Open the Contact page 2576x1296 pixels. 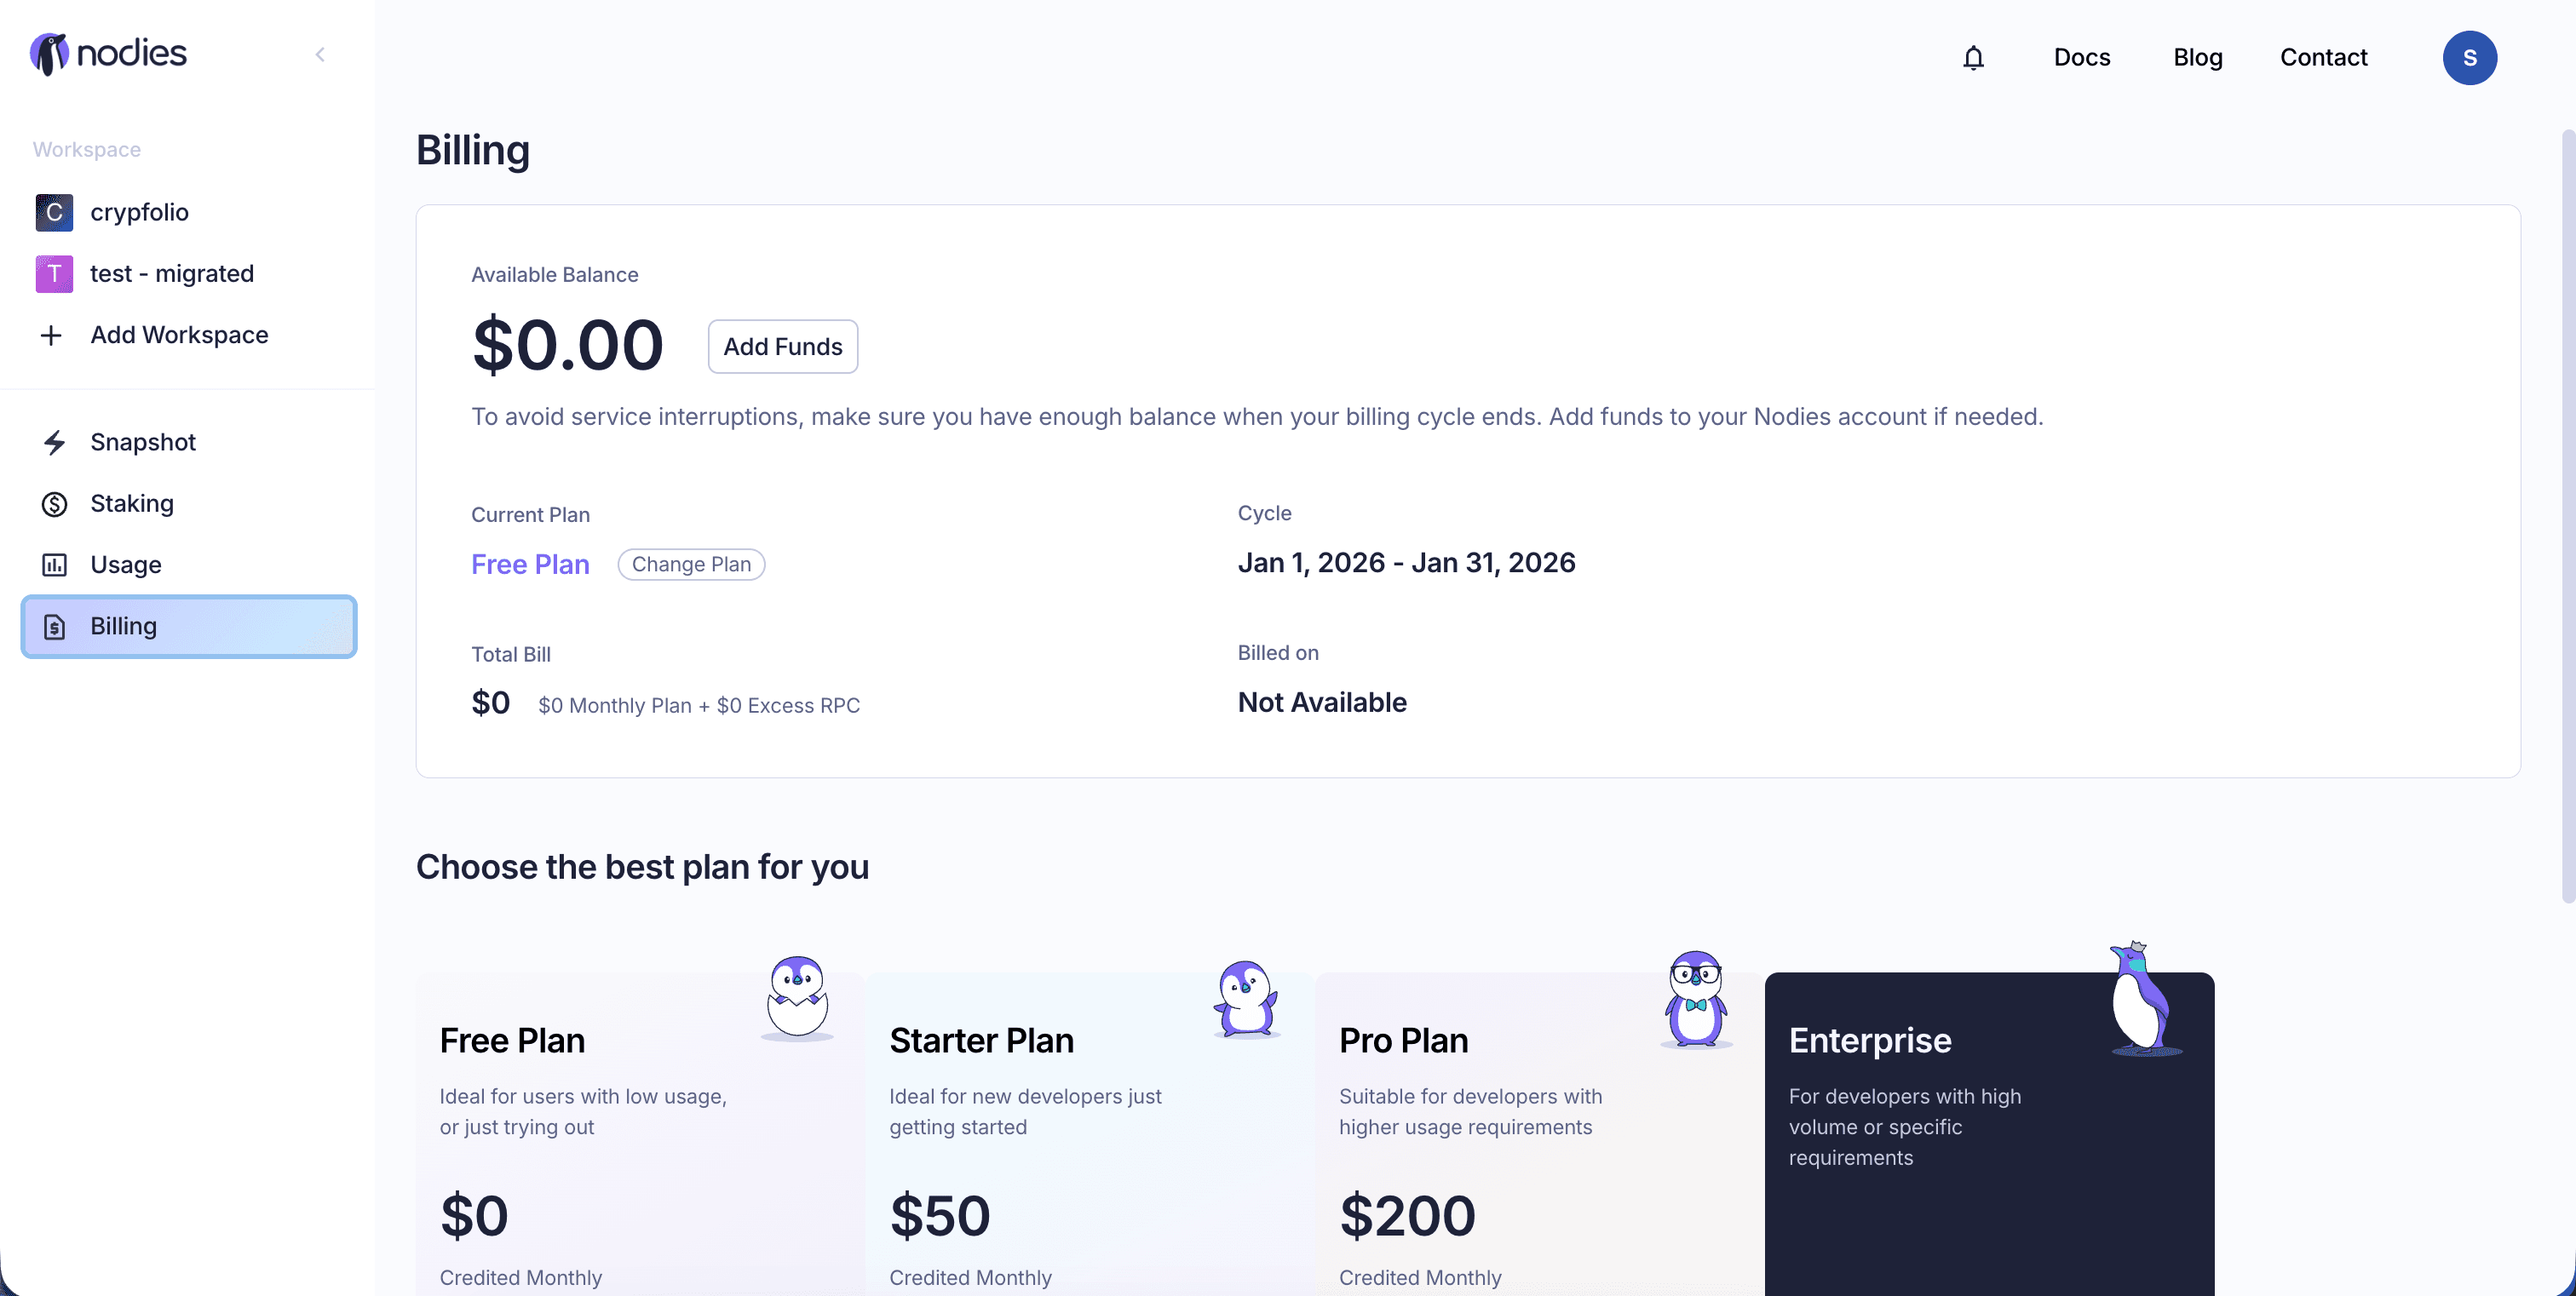tap(2322, 58)
